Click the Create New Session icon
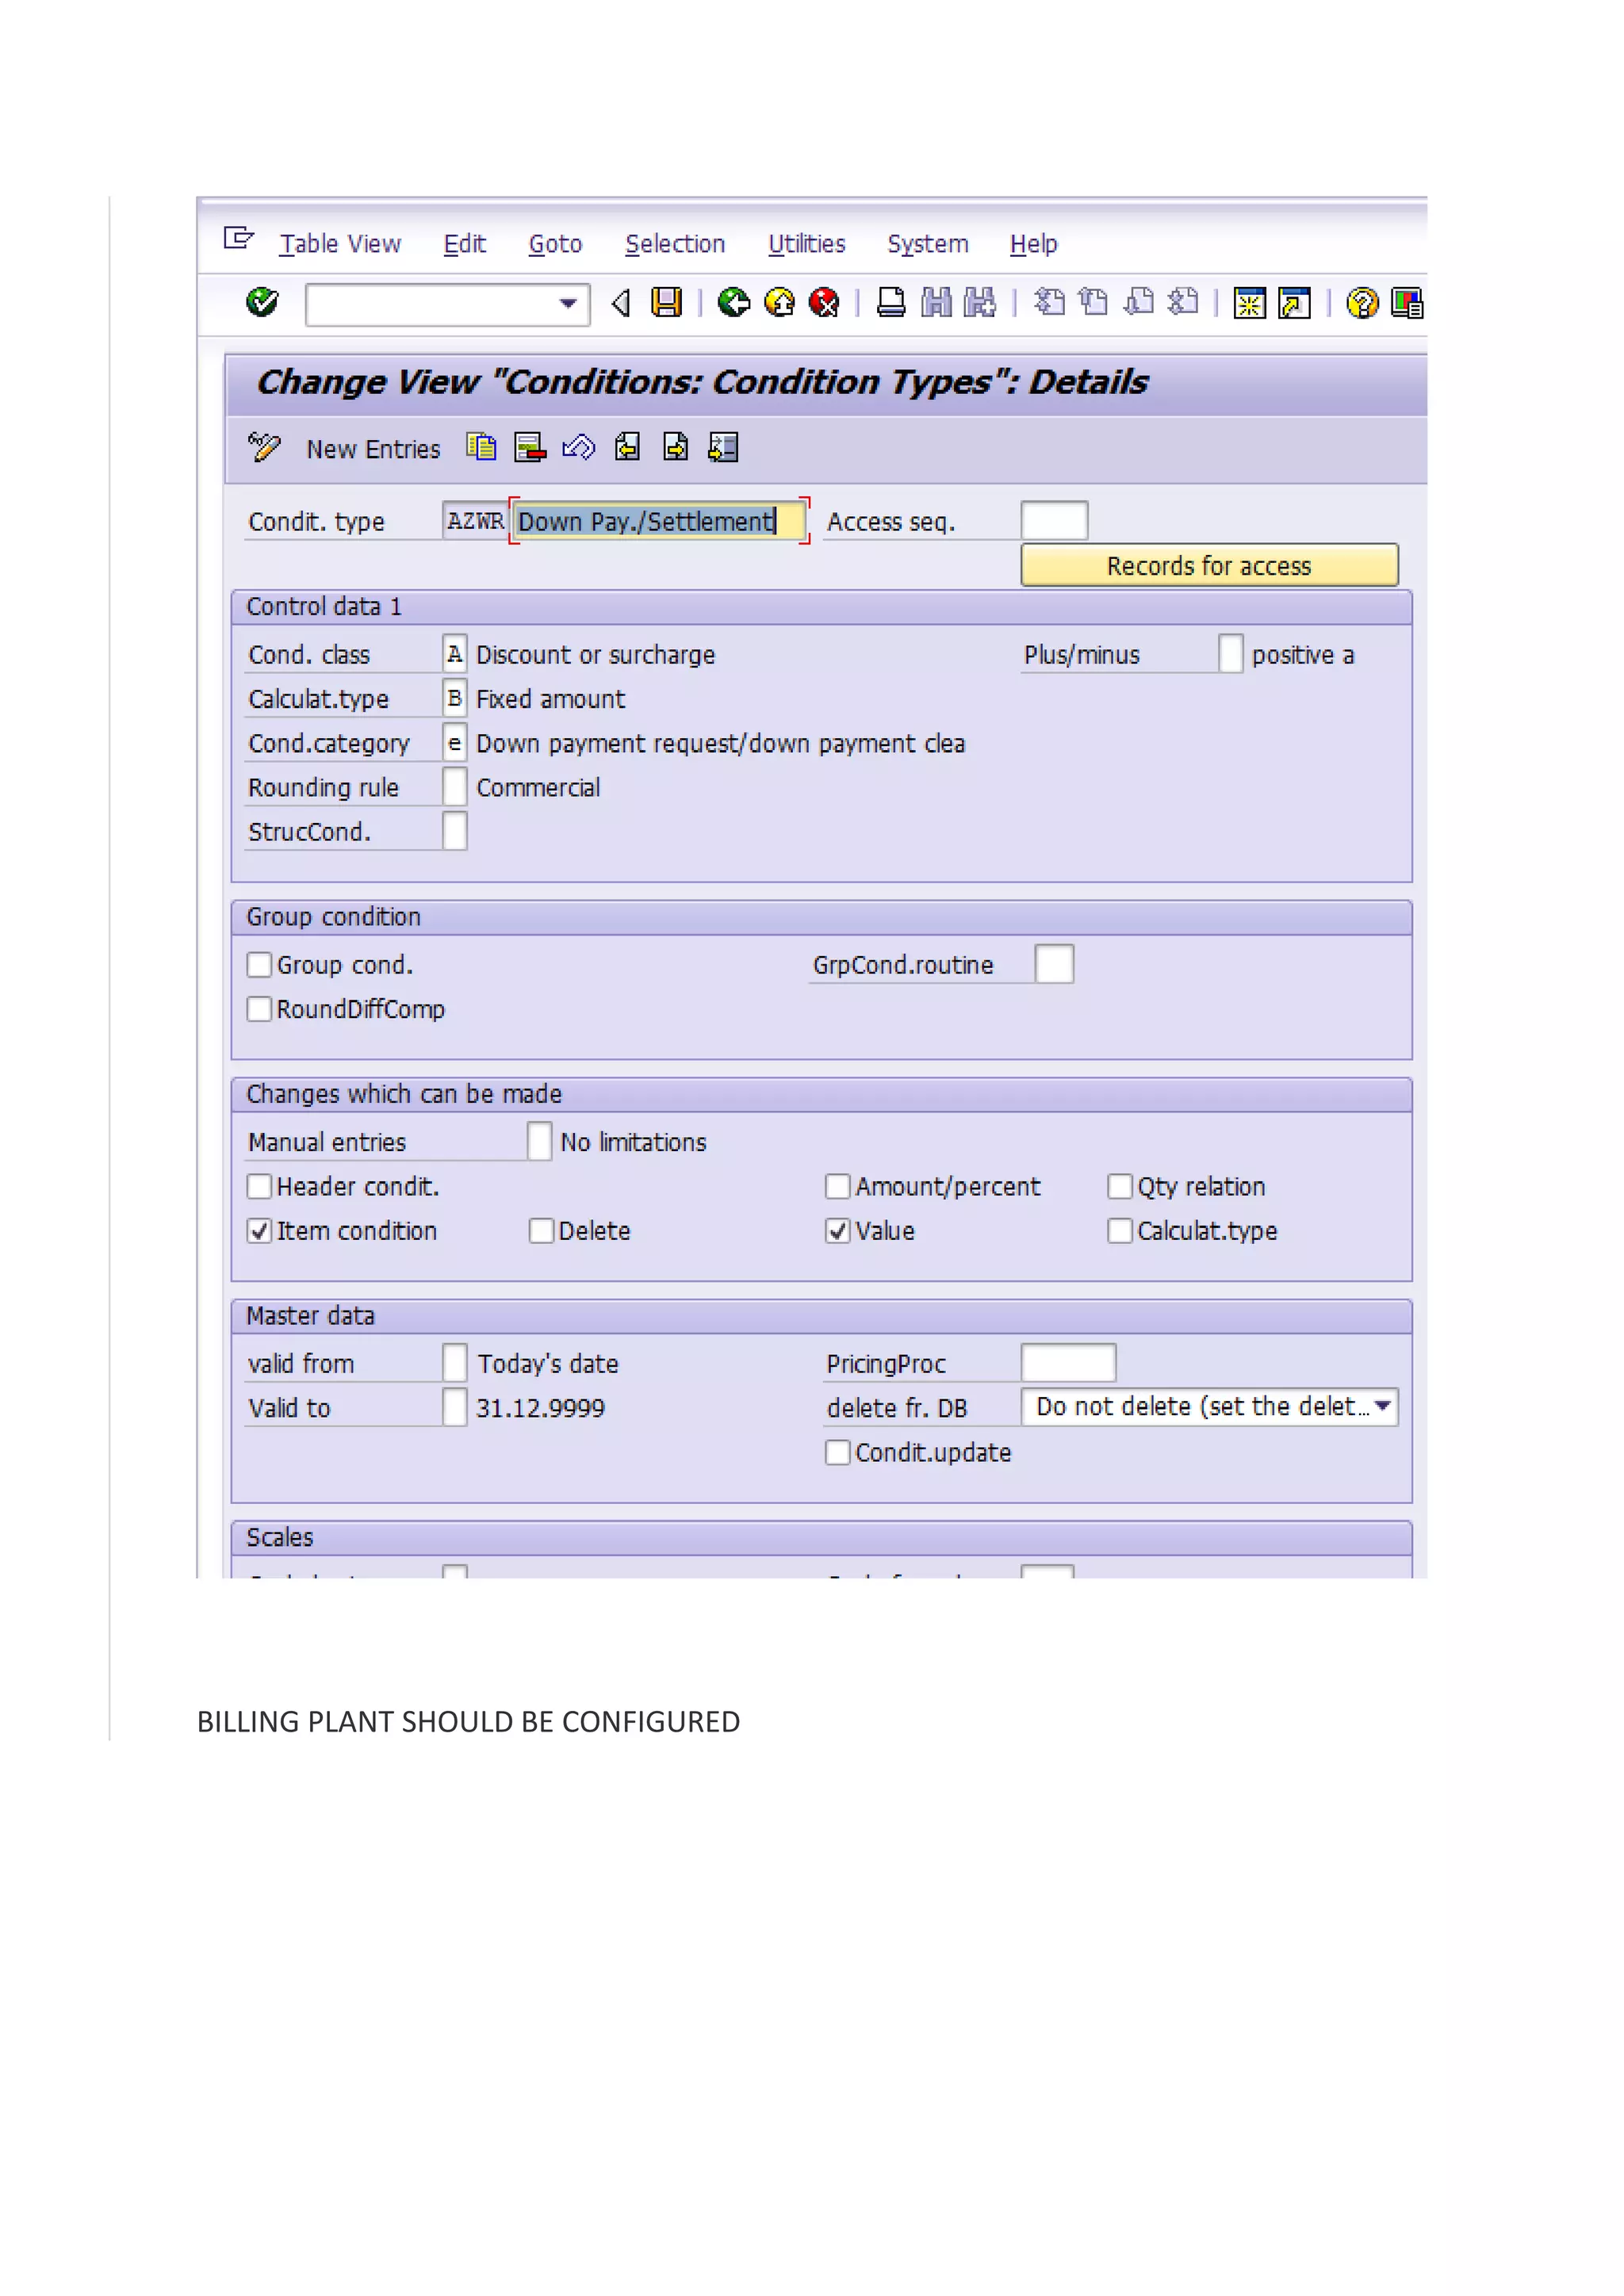 1250,302
